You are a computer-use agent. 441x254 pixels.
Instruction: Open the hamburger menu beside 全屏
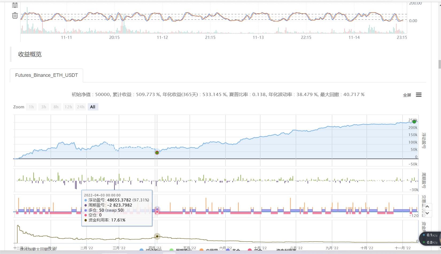click(x=419, y=95)
